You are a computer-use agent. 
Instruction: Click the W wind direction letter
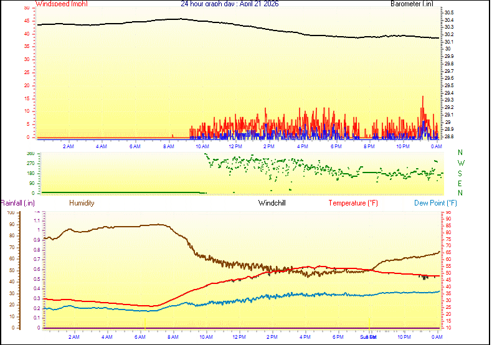click(460, 163)
